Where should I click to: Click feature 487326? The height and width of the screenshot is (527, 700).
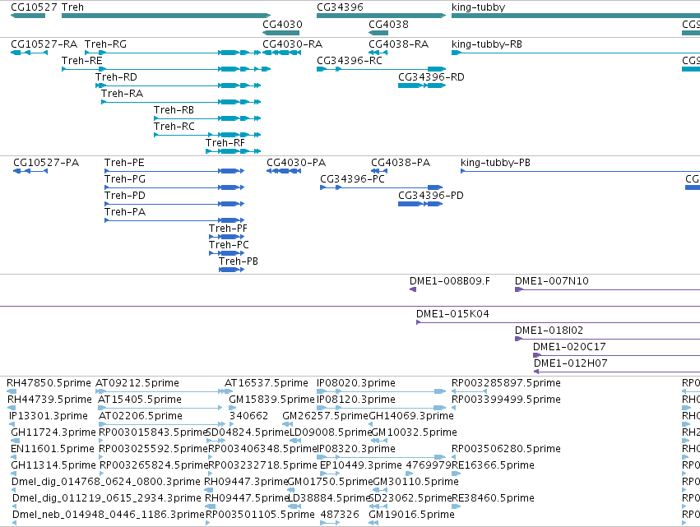[x=330, y=523]
